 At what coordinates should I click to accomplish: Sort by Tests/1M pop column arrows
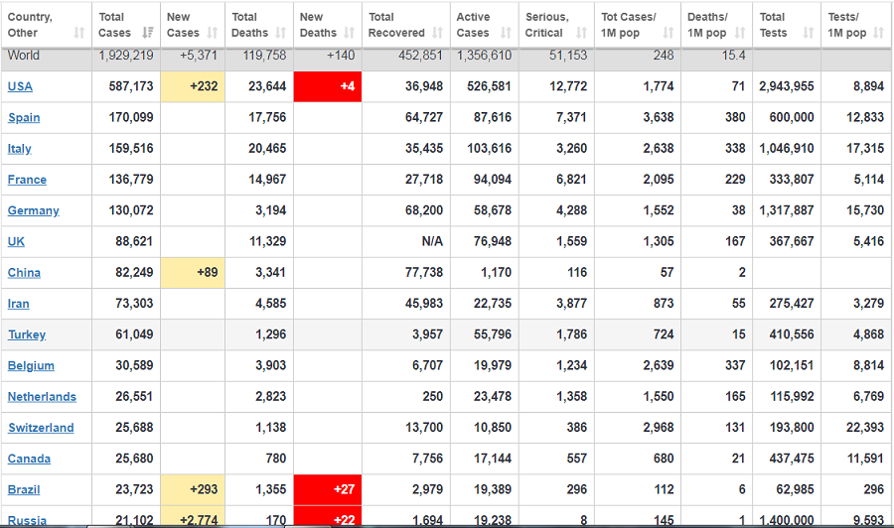(879, 33)
